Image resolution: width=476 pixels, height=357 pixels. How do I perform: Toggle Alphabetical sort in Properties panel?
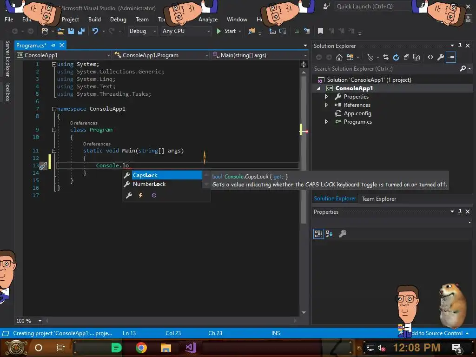coord(329,234)
